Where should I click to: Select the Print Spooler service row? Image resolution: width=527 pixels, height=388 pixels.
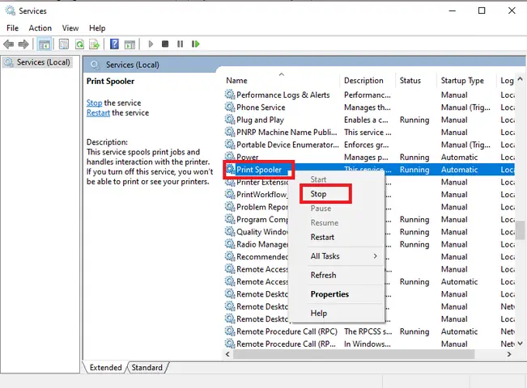369,170
